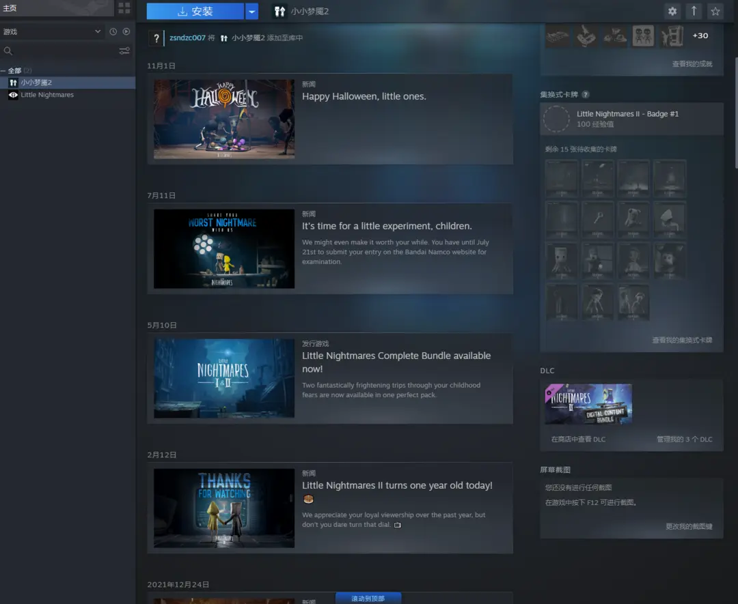Click the 小小梦魇2 link in activity entry
738x604 pixels.
pos(248,38)
